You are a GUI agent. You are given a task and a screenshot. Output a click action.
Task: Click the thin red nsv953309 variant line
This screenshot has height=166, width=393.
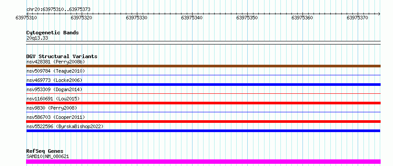click(203, 93)
